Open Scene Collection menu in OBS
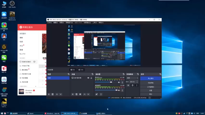205x115 pixels. (87, 23)
